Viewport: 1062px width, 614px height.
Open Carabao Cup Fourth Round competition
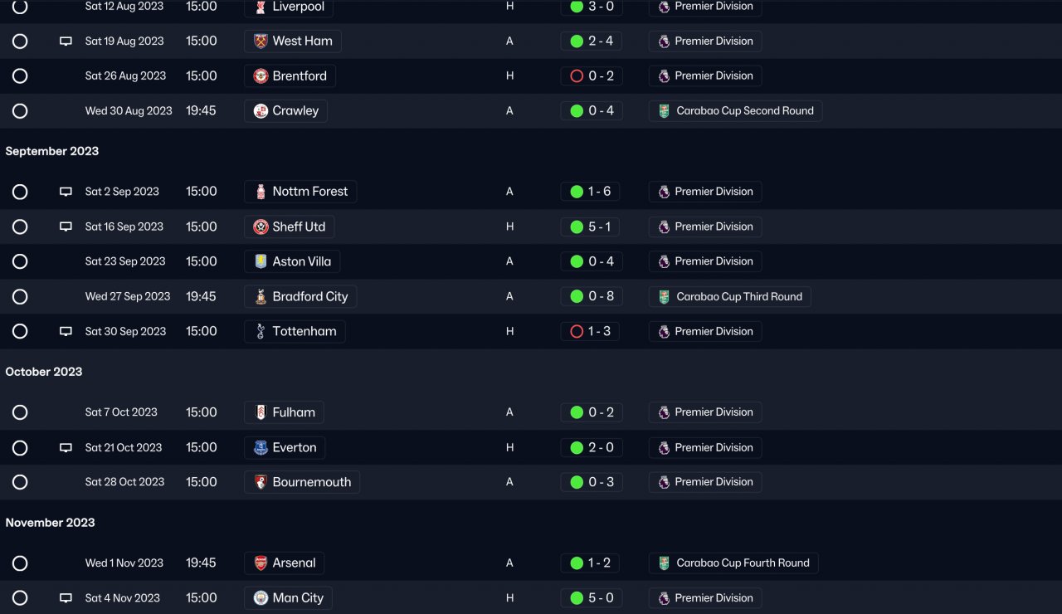pos(743,563)
